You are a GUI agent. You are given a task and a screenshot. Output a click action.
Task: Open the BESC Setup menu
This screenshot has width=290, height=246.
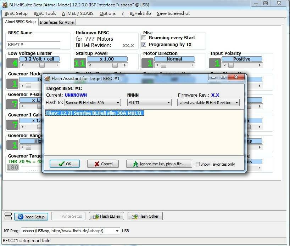click(x=16, y=13)
